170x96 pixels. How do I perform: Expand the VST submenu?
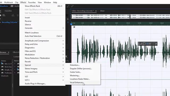pos(42,77)
